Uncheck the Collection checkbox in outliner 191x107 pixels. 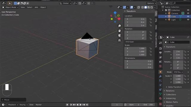click(166, 10)
